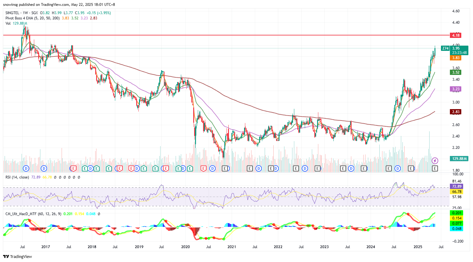Image resolution: width=473 pixels, height=262 pixels.
Task: Click the TradingView logo at the bottom
Action: 18,256
